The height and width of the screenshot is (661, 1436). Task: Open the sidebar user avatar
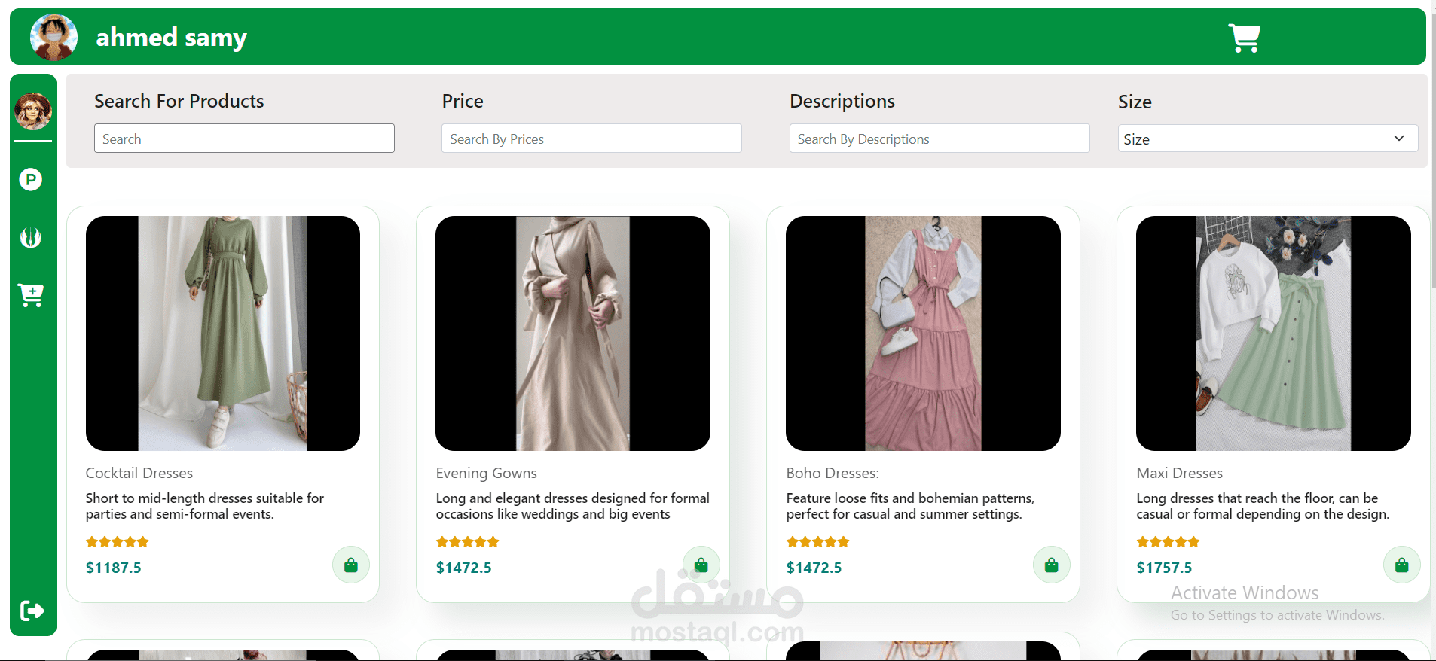[33, 111]
